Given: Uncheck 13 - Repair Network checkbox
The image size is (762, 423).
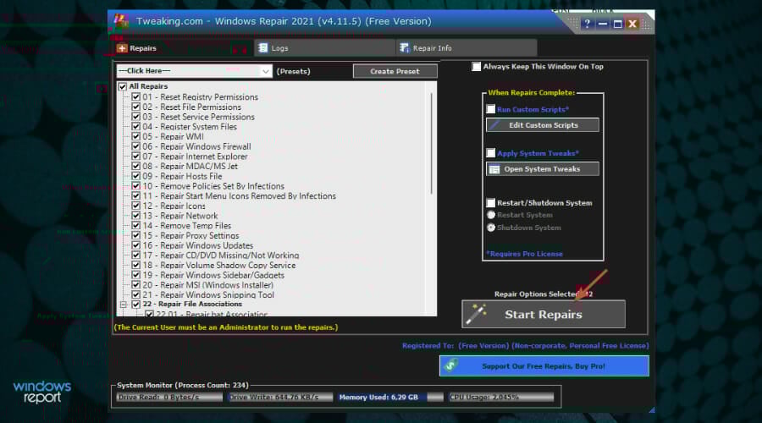Looking at the screenshot, I should pos(136,216).
